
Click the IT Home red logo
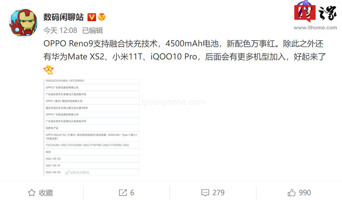305,12
